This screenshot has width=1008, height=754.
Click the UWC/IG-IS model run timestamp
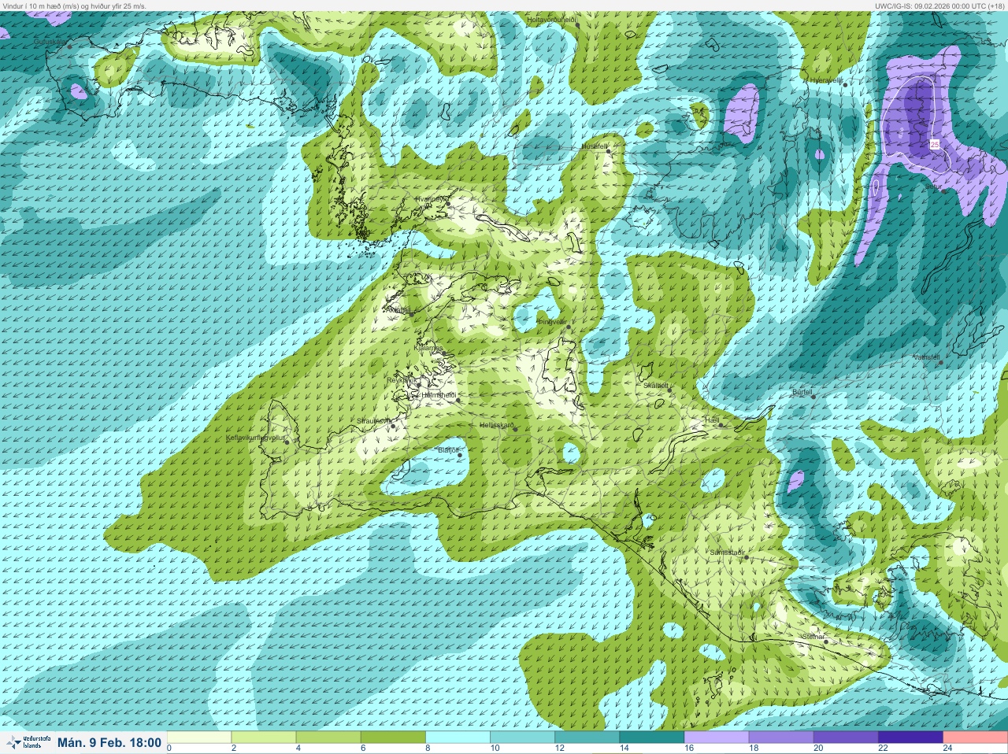939,6
